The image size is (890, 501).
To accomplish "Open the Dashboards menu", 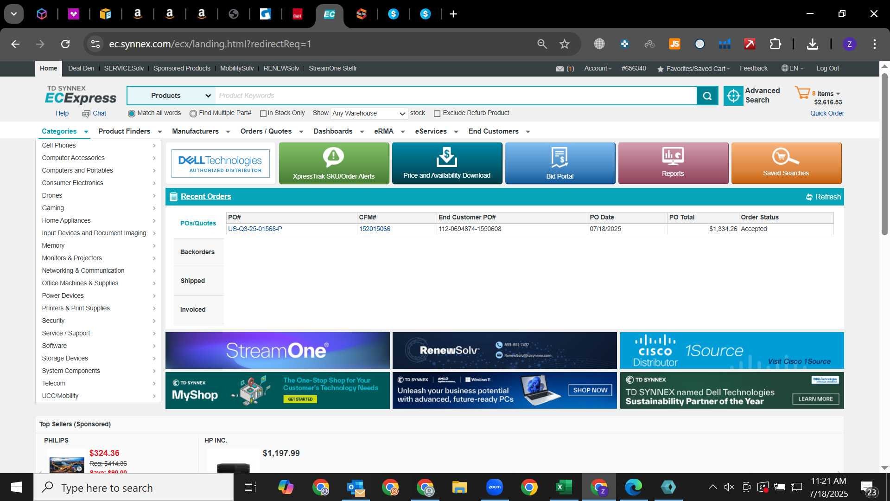I will click(x=338, y=131).
